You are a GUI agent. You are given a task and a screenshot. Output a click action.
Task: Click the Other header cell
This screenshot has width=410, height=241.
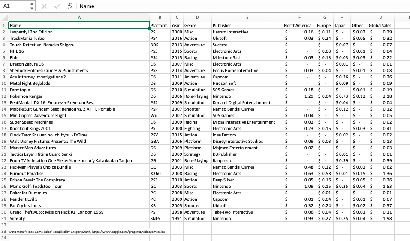click(359, 26)
